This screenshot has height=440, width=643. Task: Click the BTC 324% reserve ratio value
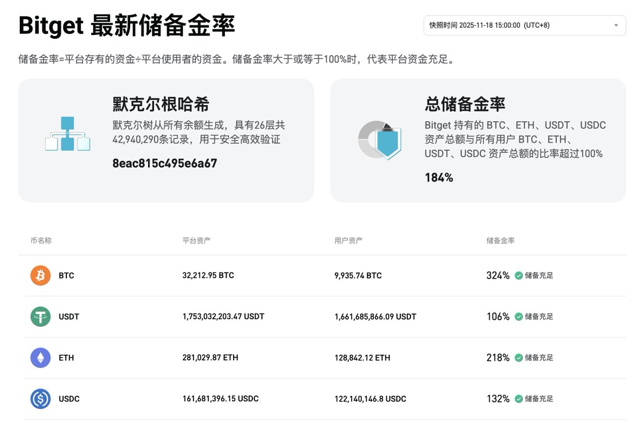click(x=498, y=276)
